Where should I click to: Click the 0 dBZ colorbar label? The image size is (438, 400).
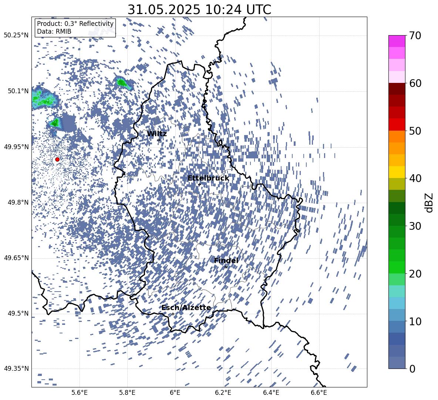(x=412, y=369)
